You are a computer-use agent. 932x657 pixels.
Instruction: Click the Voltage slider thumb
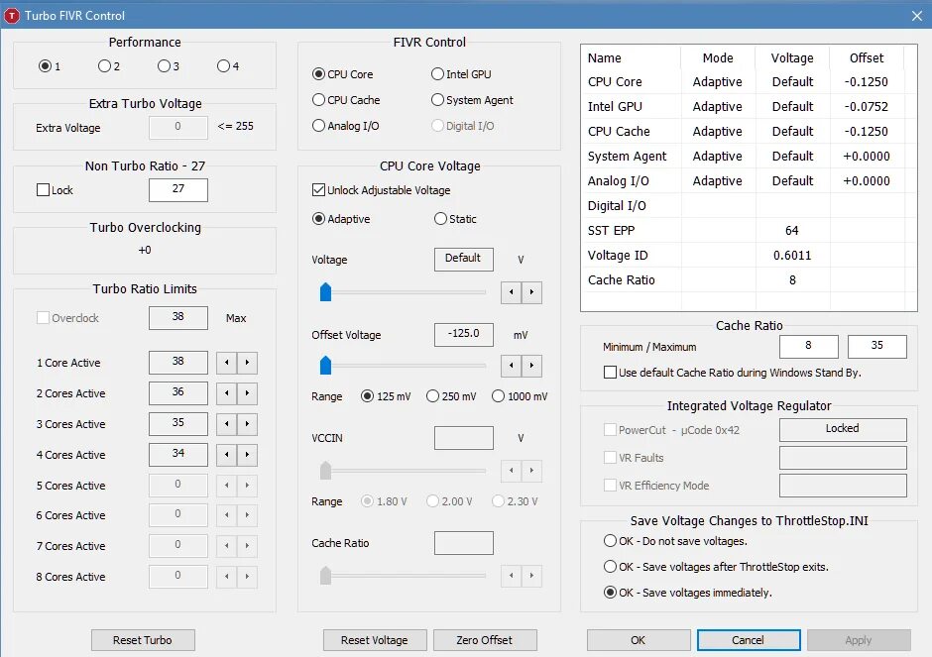326,292
